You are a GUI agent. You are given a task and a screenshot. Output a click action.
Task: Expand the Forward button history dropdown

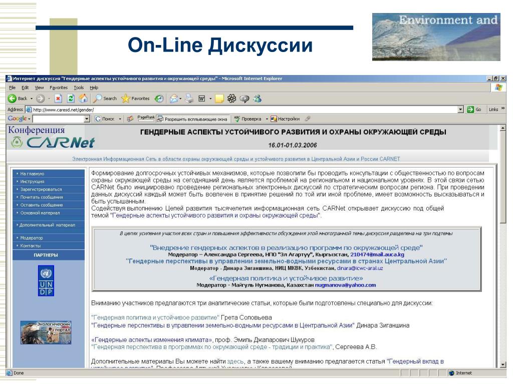point(49,98)
